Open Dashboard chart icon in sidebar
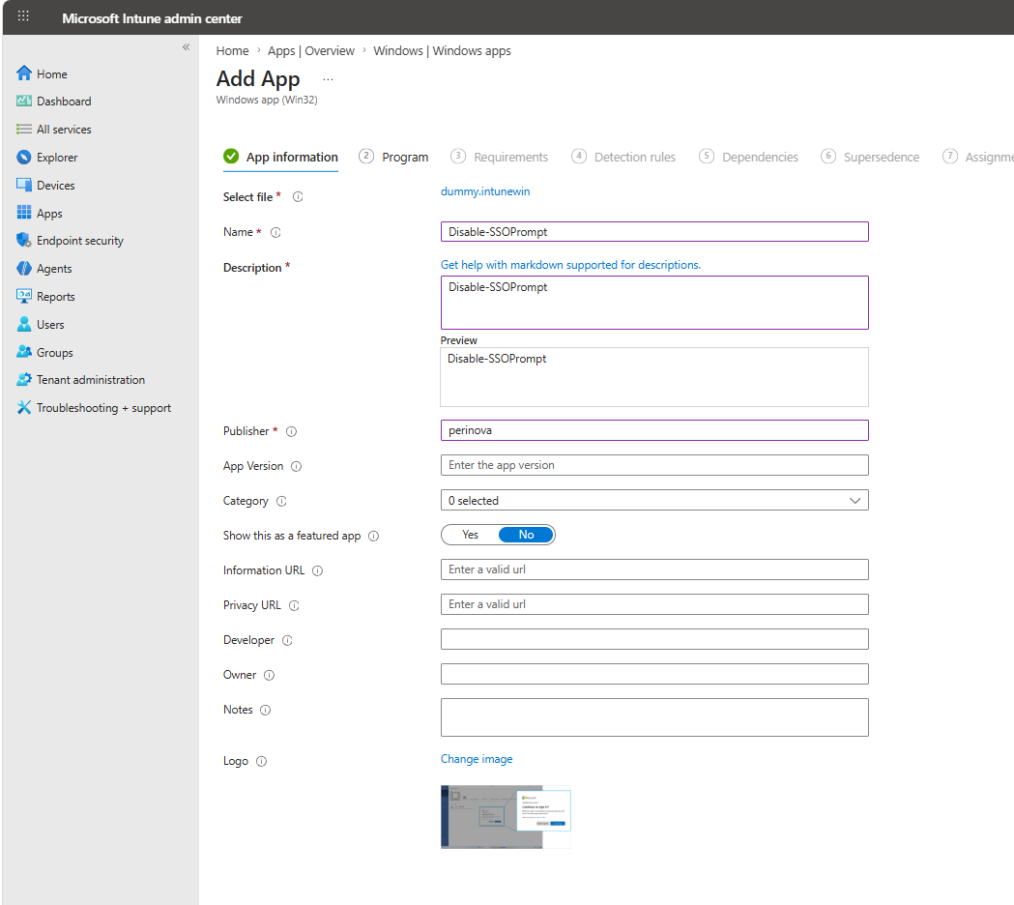Viewport: 1014px width, 905px height. coord(24,101)
